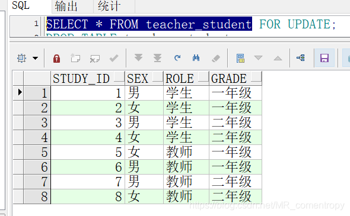
Task: Toggle the red lock edit-data icon
Action: (x=56, y=59)
